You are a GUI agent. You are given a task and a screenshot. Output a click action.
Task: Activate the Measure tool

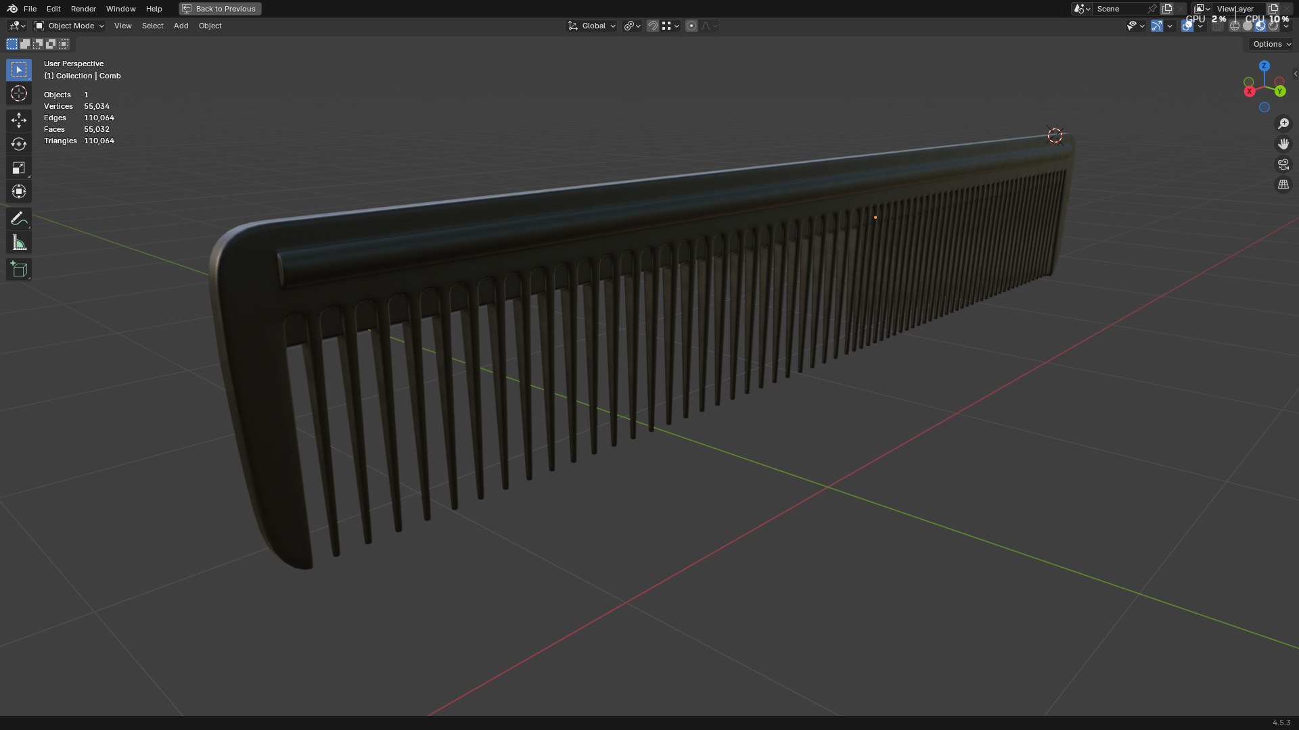point(19,243)
